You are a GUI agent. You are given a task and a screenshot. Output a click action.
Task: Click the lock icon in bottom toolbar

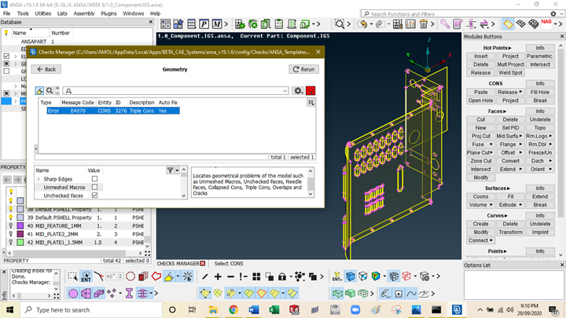282,276
